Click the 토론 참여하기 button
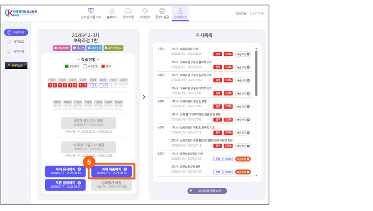 click(x=65, y=184)
